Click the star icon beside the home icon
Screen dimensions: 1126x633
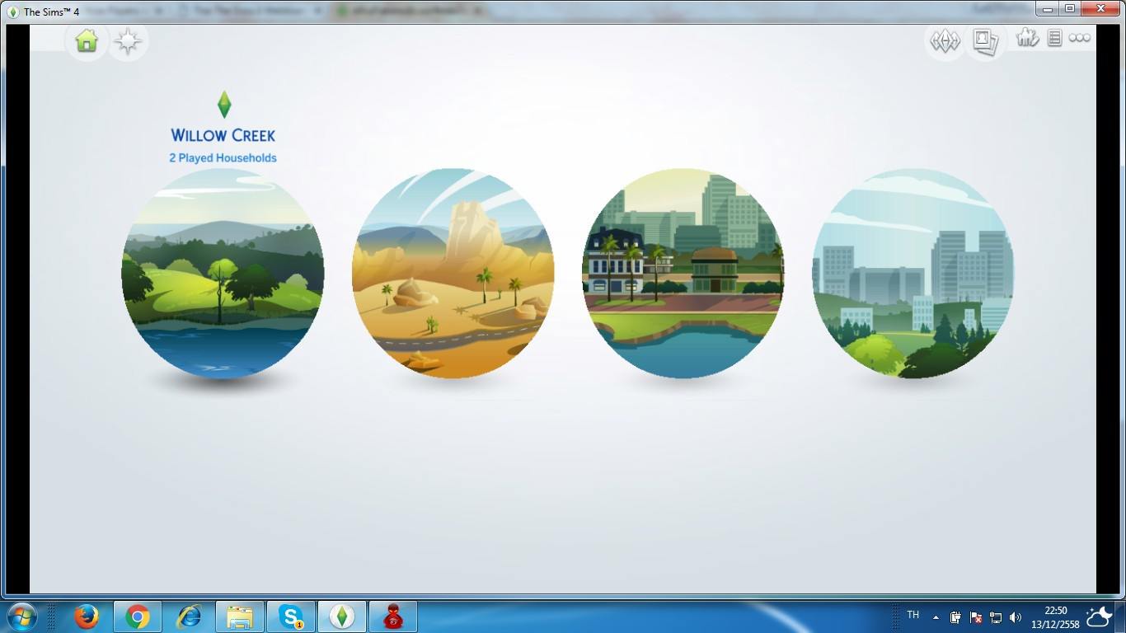[x=128, y=41]
